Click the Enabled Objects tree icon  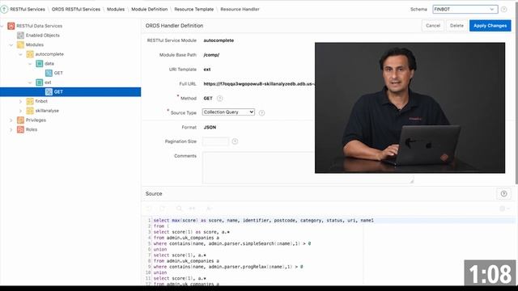(20, 36)
